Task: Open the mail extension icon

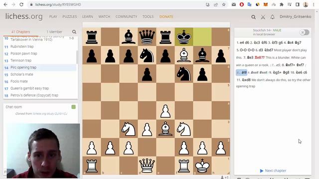Action: 234,4
